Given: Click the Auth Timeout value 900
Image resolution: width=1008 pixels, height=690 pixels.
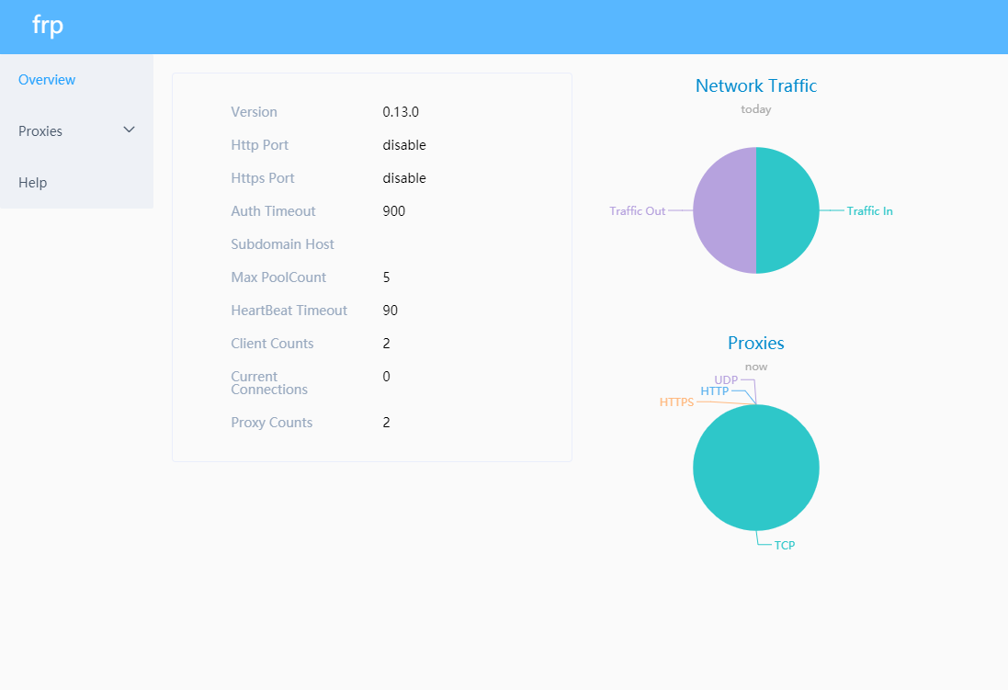Looking at the screenshot, I should click(393, 211).
